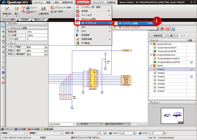Close the Sheet1 document tab
Image resolution: width=197 pixels, height=140 pixels.
(74, 124)
